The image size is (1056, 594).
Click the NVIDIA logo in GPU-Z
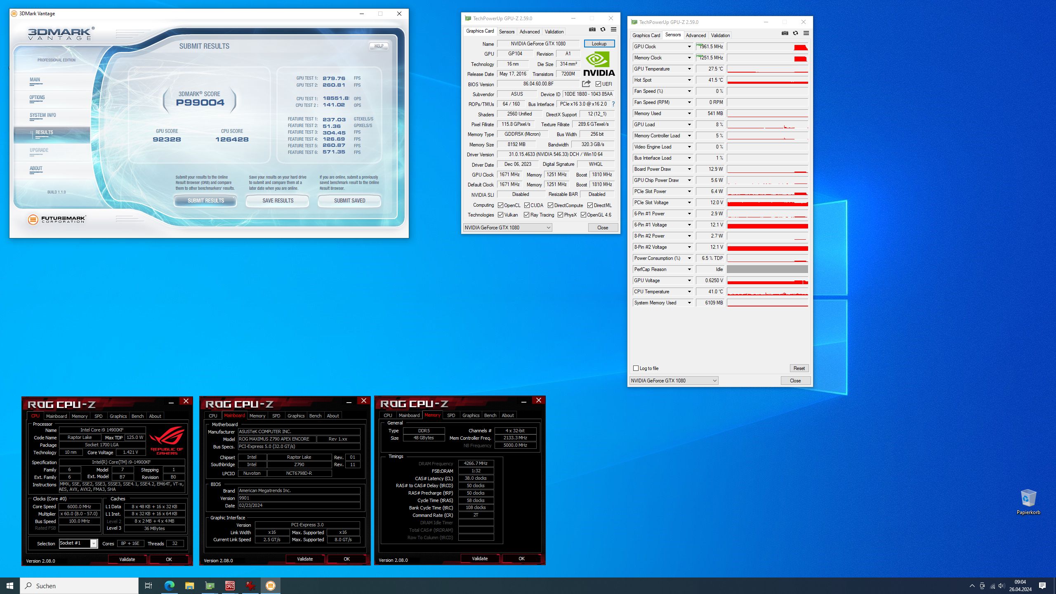(x=599, y=64)
